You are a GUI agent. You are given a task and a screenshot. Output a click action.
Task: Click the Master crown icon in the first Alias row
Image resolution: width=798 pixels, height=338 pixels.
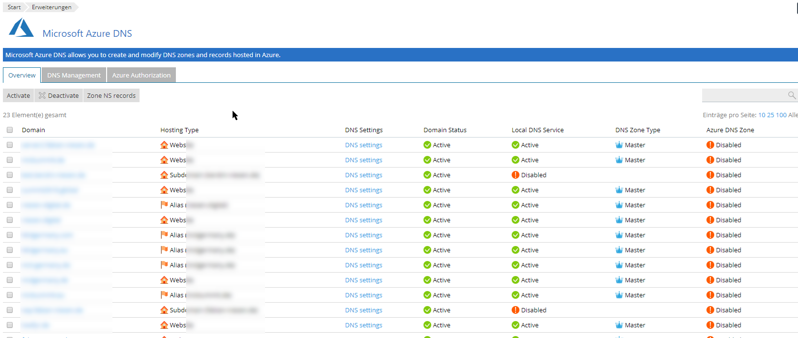tap(619, 205)
